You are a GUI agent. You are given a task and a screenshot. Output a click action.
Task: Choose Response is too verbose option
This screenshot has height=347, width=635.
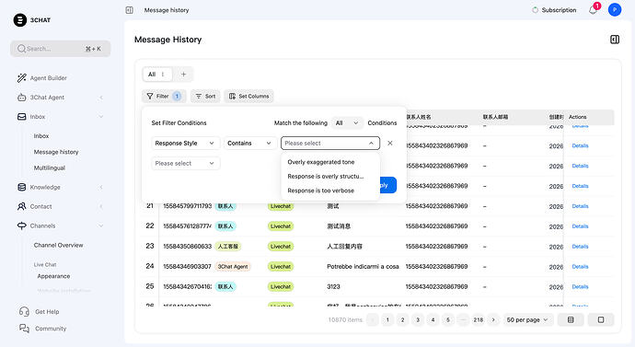click(321, 191)
